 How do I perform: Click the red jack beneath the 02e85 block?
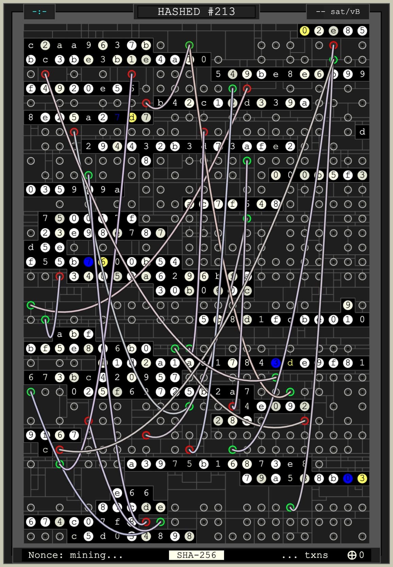tap(334, 45)
